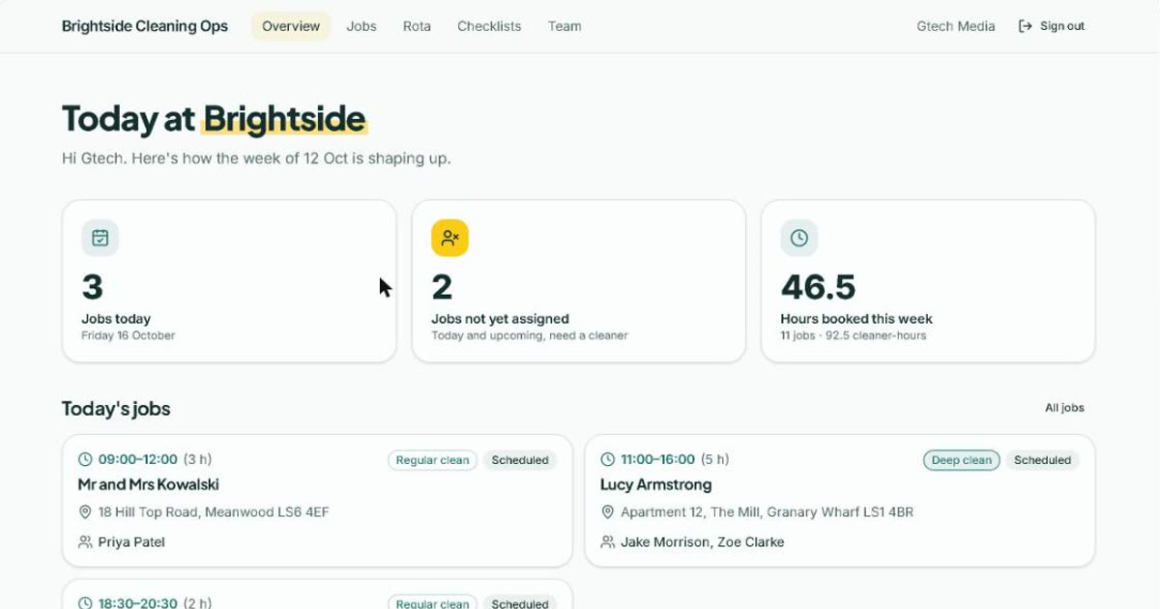Click the sign out arrow icon

1025,26
